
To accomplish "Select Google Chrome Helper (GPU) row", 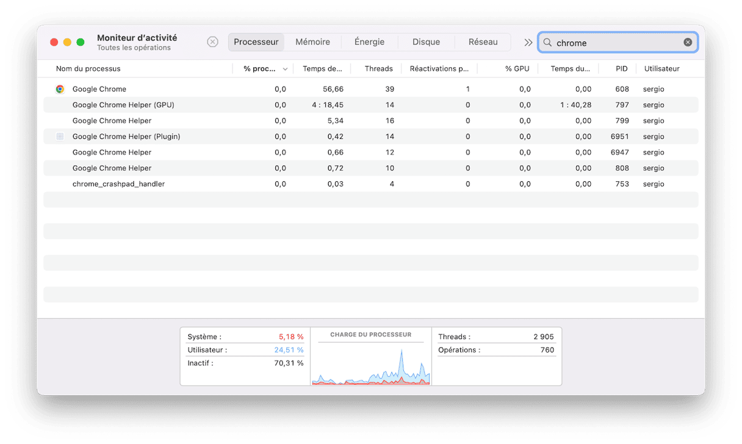I will [x=370, y=105].
